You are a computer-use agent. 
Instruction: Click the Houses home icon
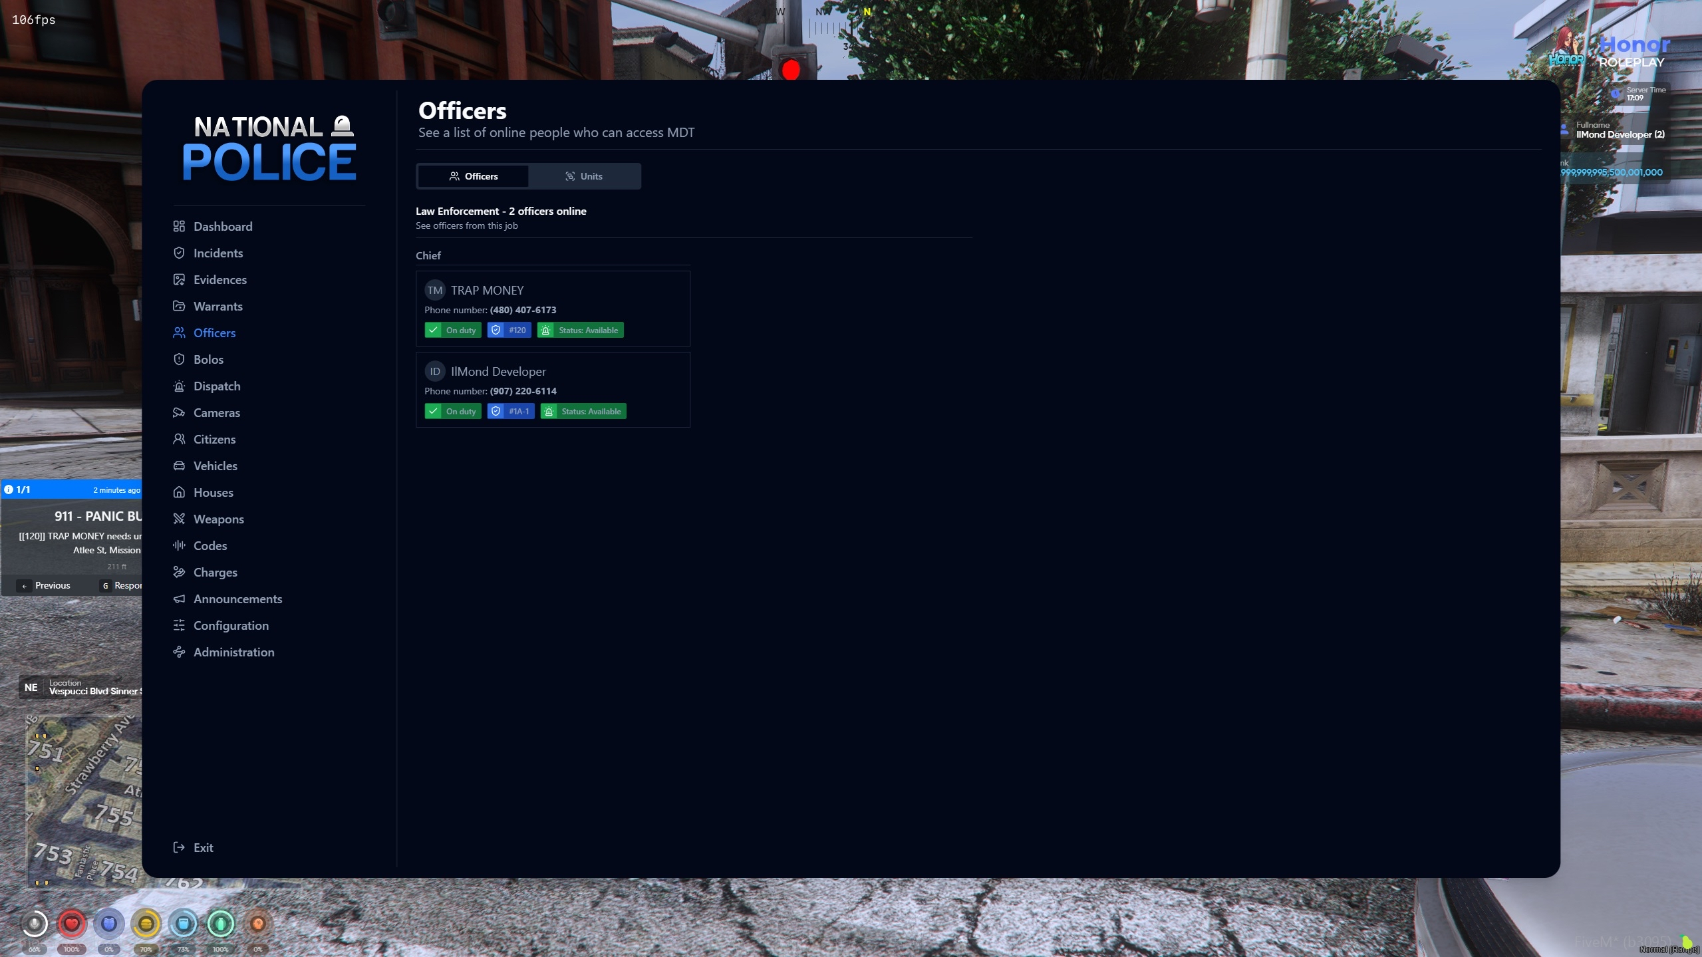[x=179, y=492]
